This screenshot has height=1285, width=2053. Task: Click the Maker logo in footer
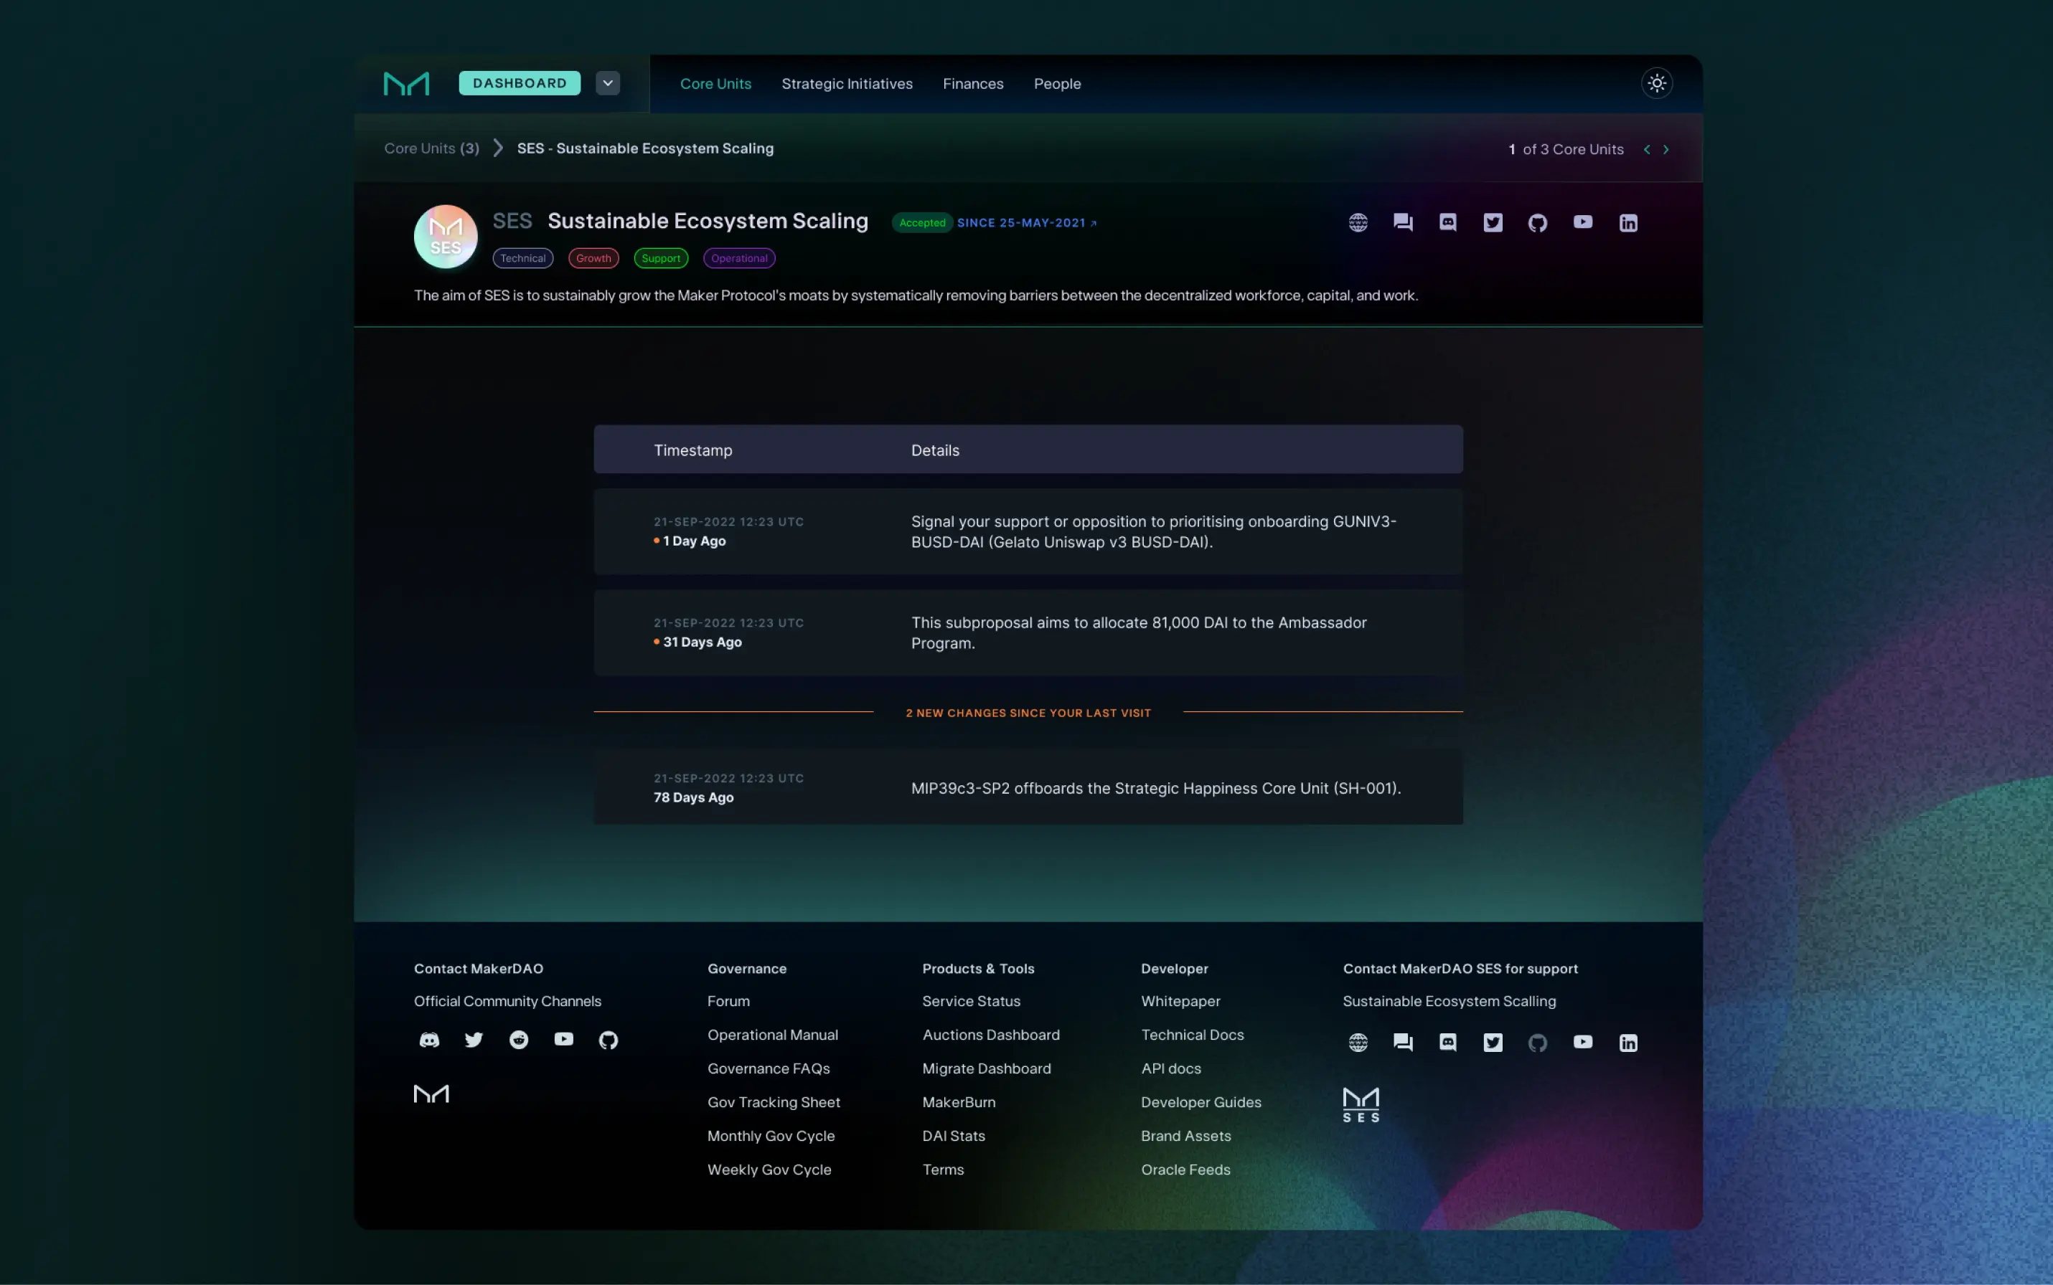coord(431,1094)
